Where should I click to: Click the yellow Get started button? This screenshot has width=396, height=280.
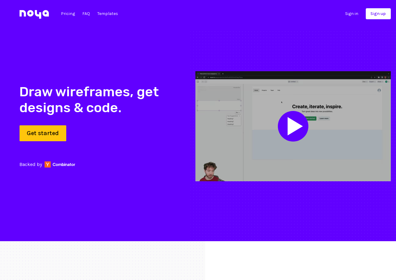coord(43,133)
